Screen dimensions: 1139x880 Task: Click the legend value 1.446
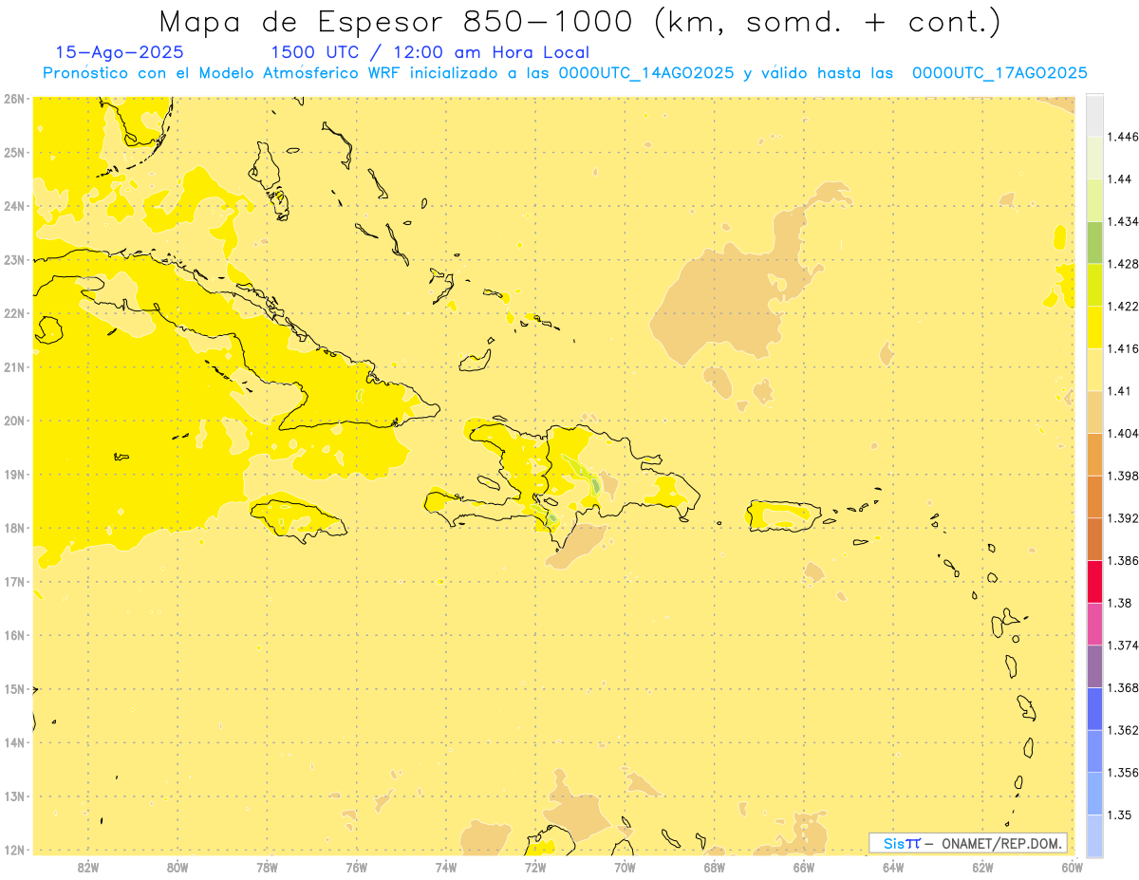tap(1123, 137)
